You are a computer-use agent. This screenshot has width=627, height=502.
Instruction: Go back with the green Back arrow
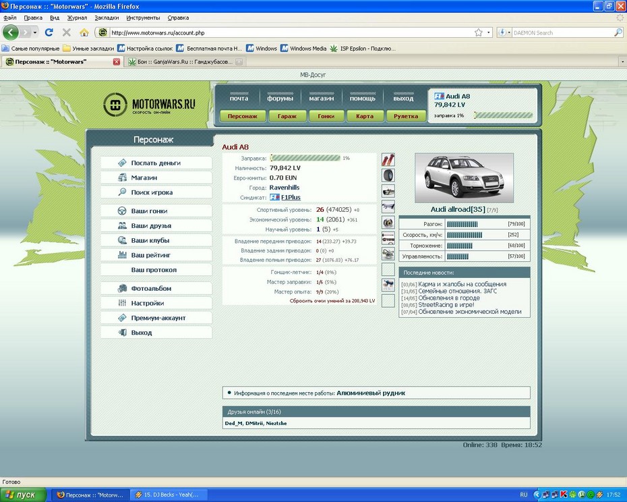[11, 32]
